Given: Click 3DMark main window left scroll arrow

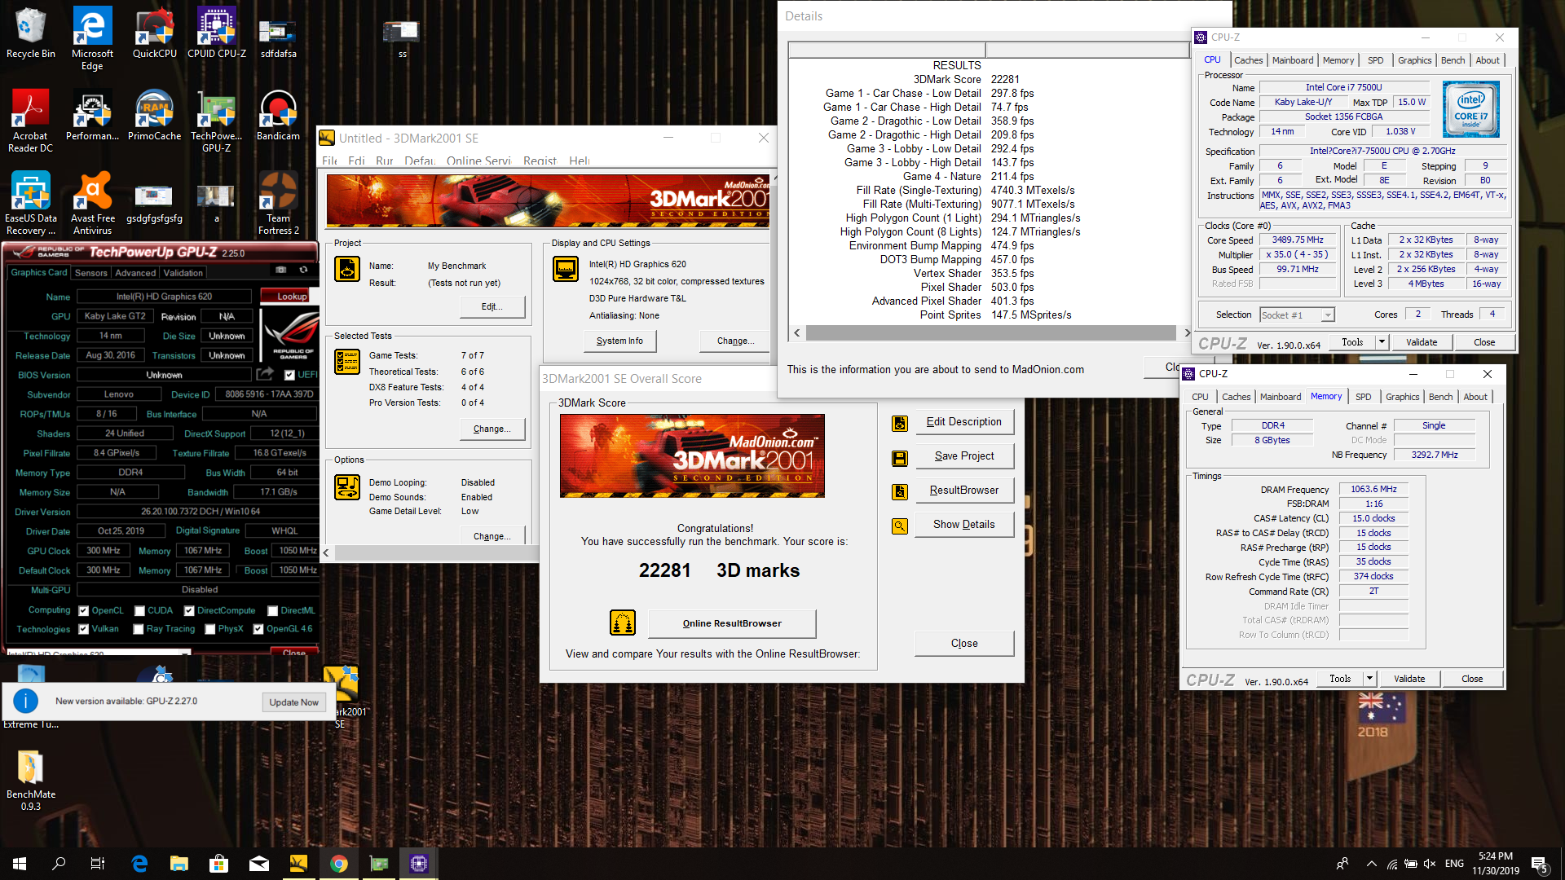Looking at the screenshot, I should click(x=326, y=552).
